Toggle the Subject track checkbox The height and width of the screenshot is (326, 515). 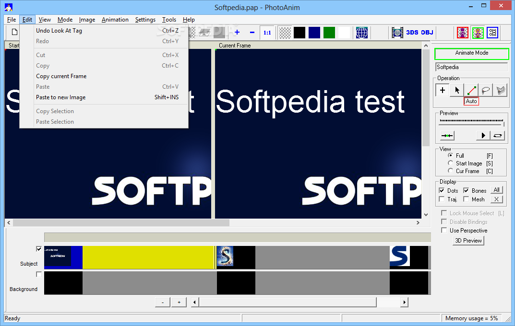coord(39,249)
